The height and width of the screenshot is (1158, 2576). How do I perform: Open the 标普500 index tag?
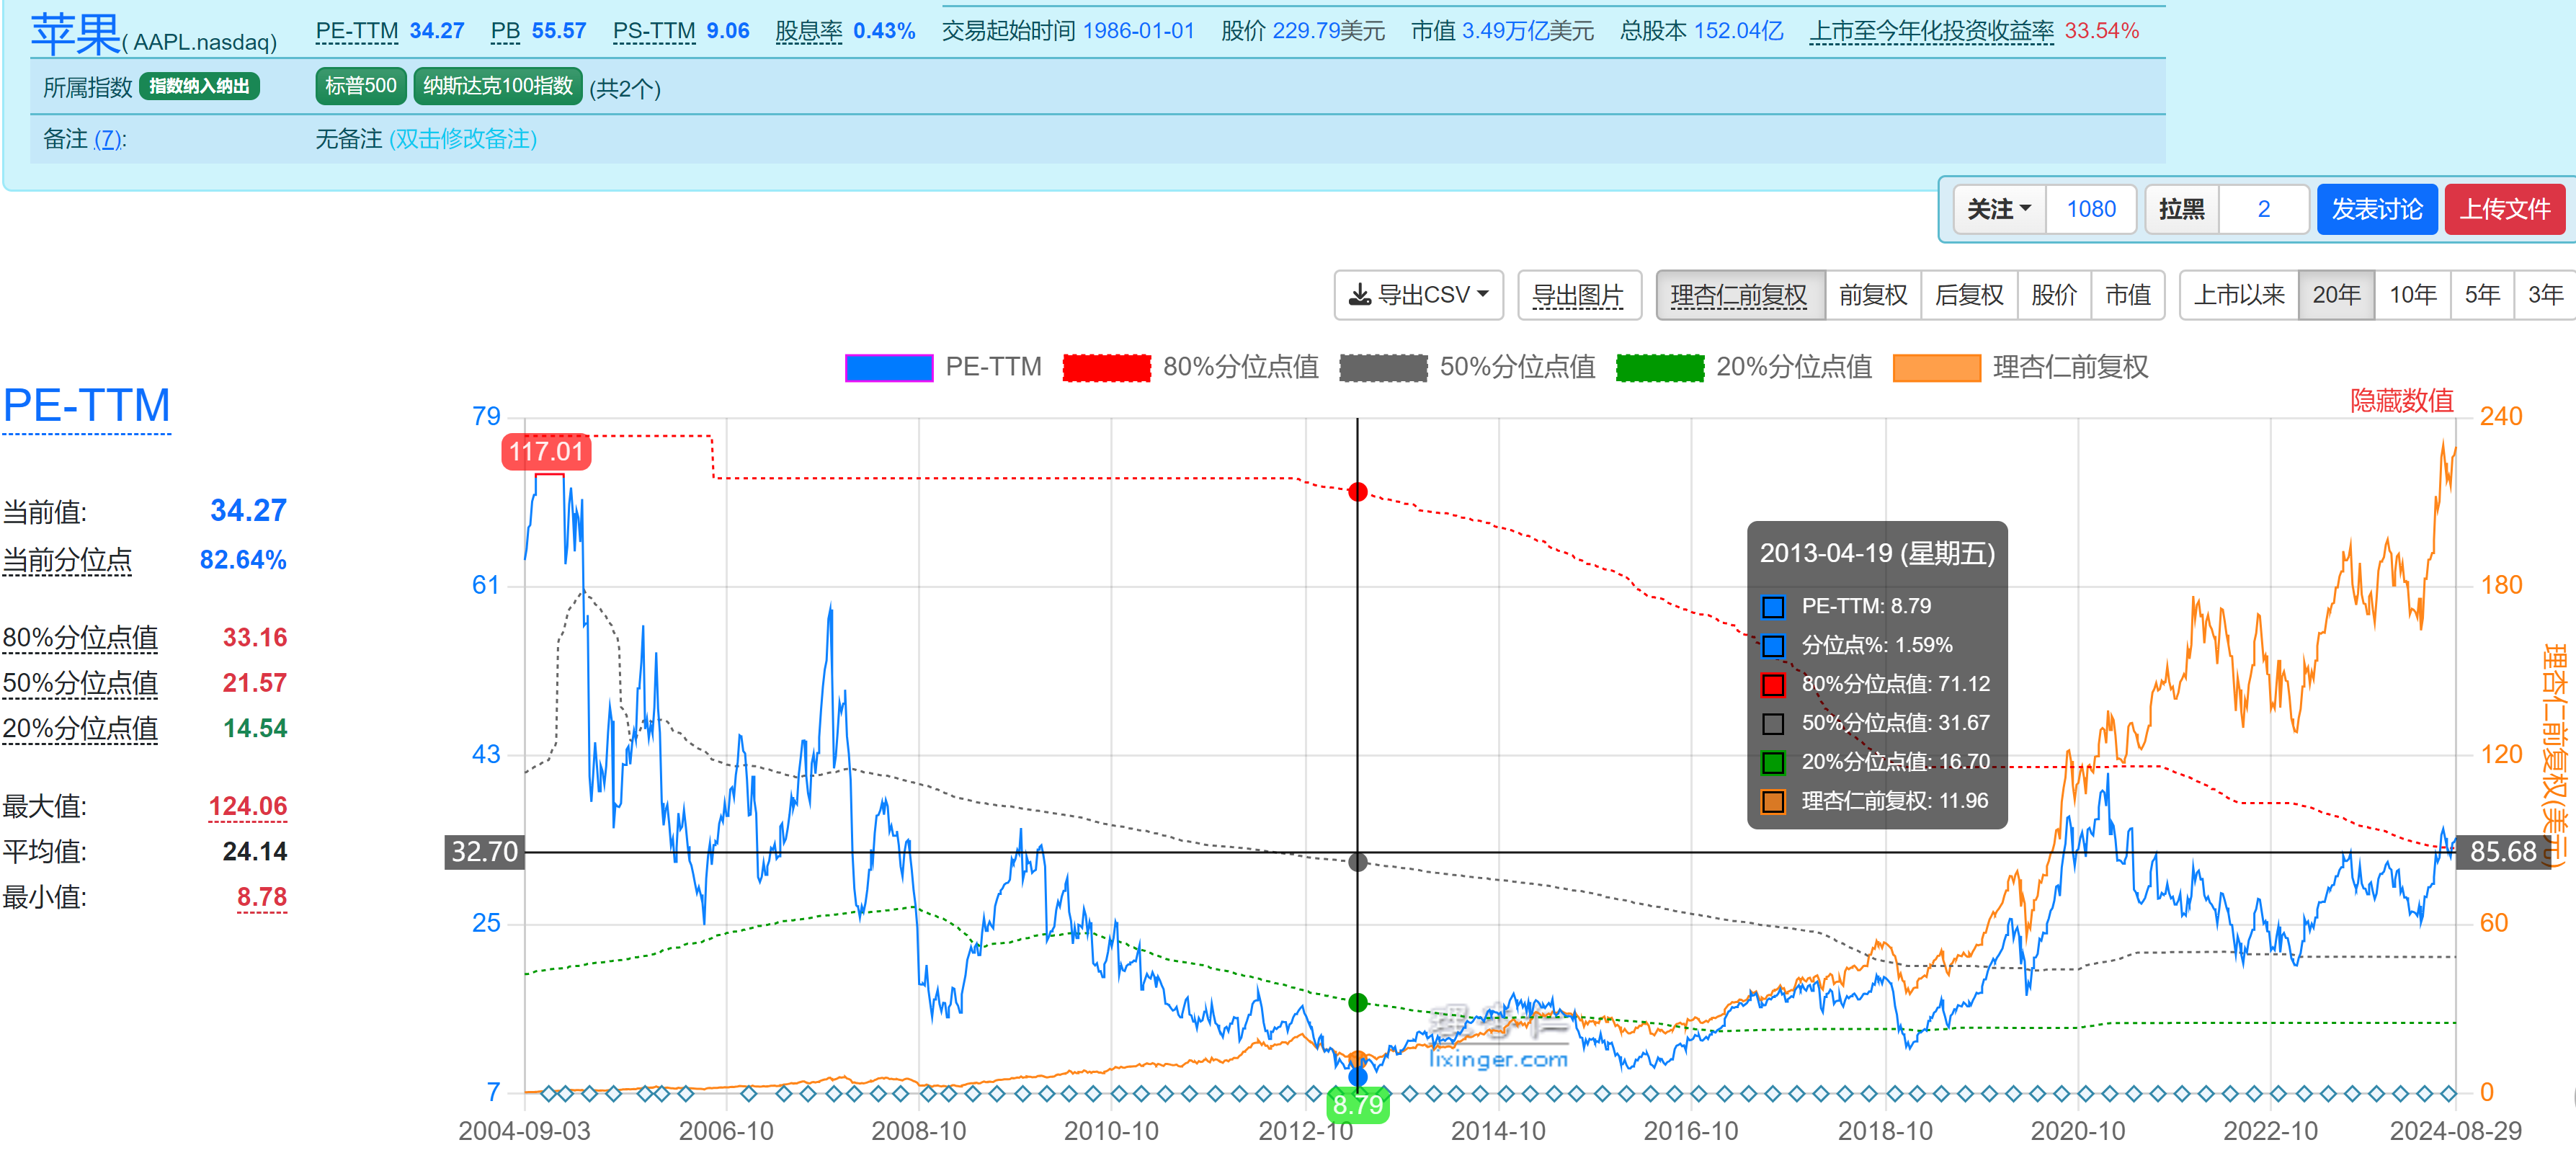(361, 86)
